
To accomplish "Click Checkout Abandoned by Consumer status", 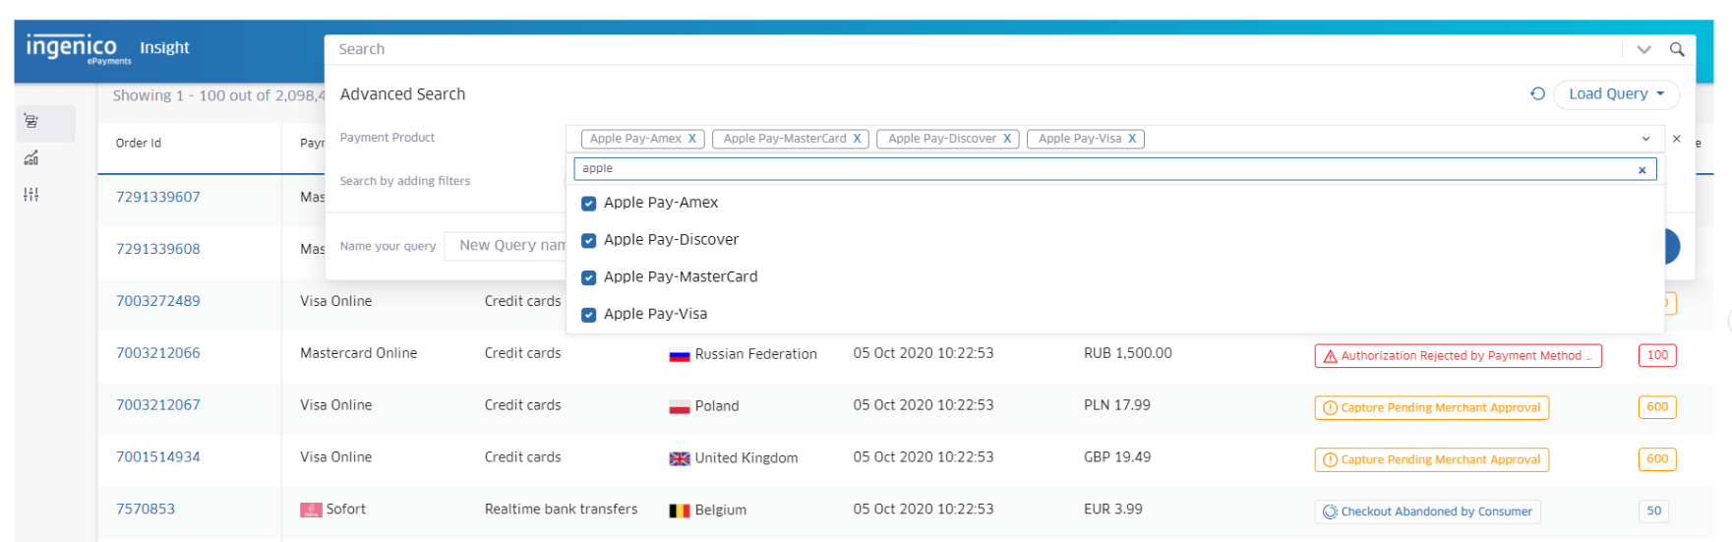I will coord(1427,512).
